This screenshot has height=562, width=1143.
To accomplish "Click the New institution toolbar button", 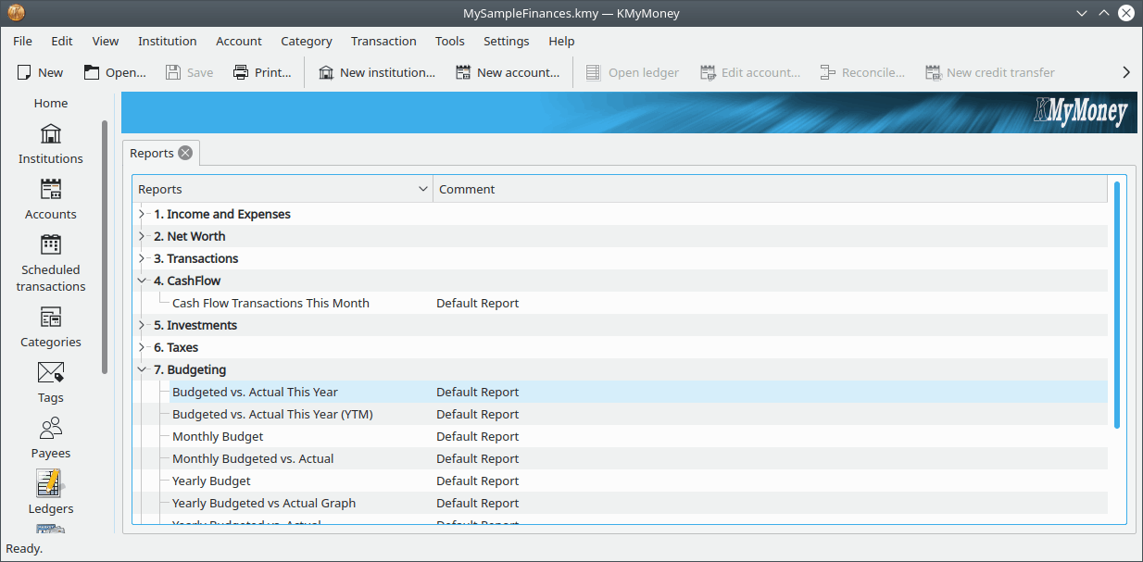I will coord(376,72).
